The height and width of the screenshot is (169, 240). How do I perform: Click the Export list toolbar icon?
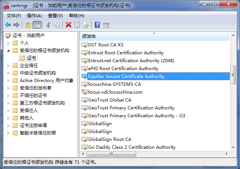point(86,25)
